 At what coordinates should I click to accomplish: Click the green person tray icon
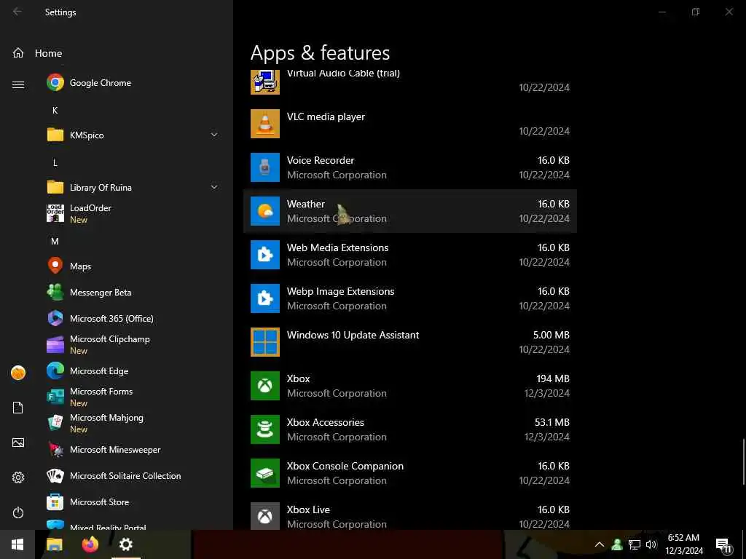point(617,544)
